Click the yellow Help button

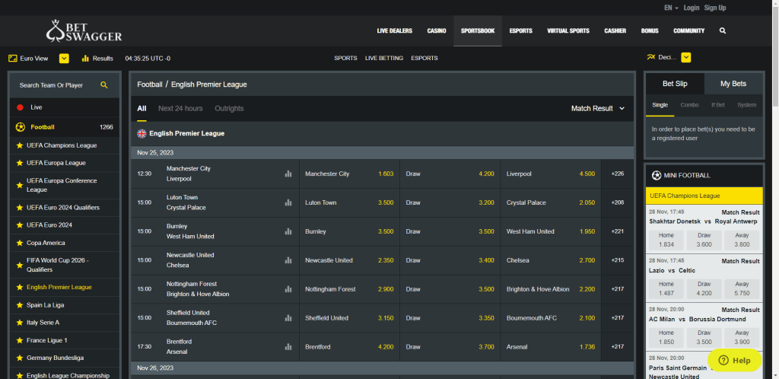click(735, 360)
